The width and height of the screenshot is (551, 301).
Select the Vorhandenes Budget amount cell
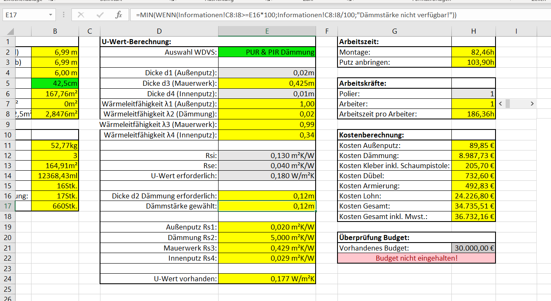[x=473, y=248]
